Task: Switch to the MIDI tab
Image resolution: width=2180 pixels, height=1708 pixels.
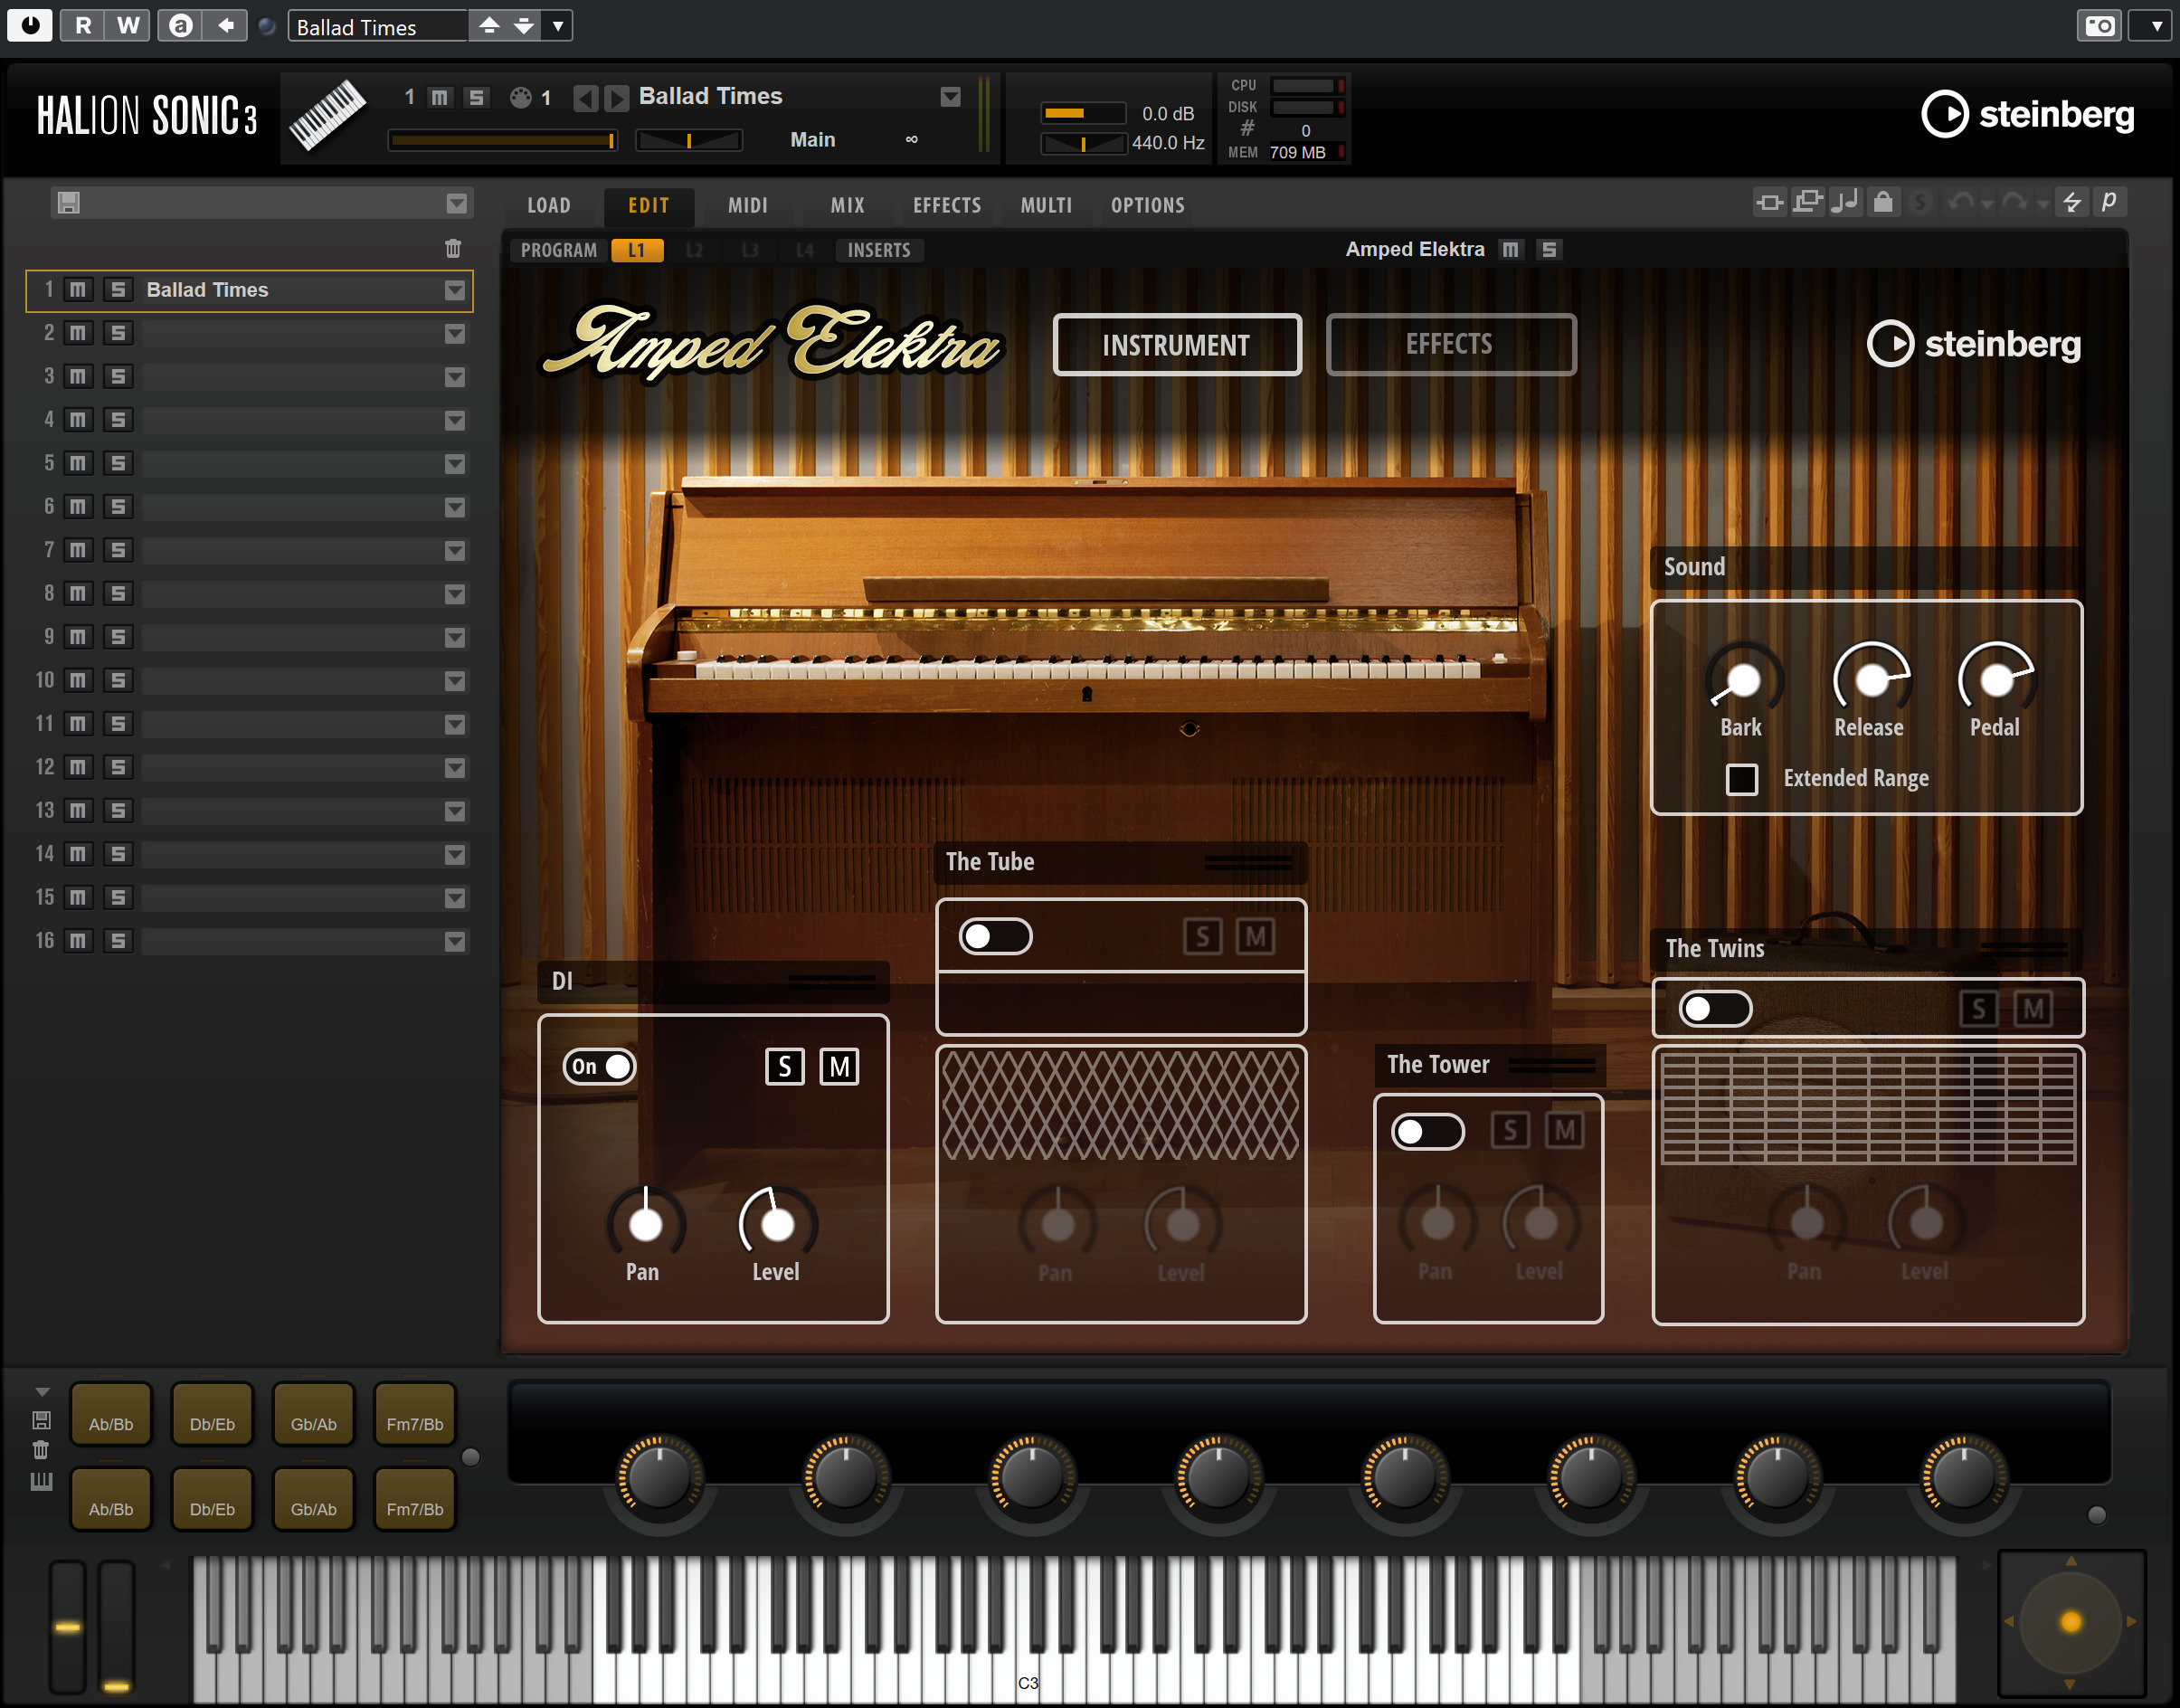Action: tap(748, 205)
